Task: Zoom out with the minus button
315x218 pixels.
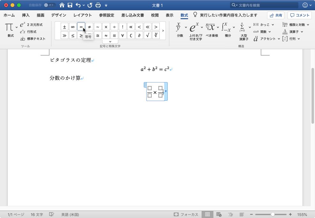Action: [251, 214]
